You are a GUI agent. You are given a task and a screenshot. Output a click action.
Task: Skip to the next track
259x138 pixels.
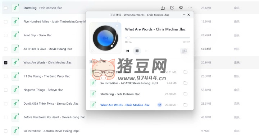coord(146,51)
